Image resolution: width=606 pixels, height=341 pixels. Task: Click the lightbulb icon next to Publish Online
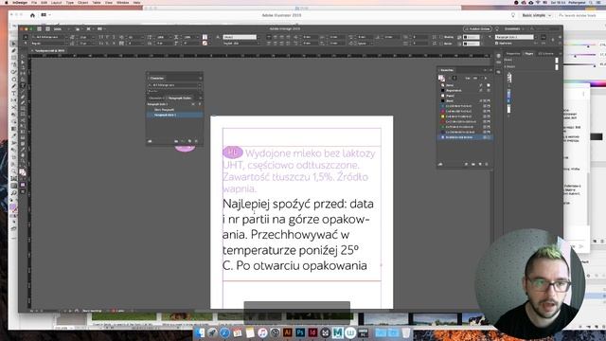(x=497, y=29)
